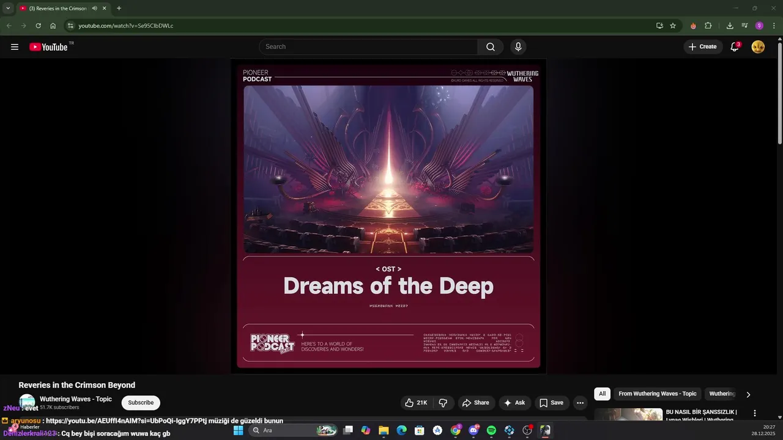Open more actions three-dot menu

click(x=580, y=403)
